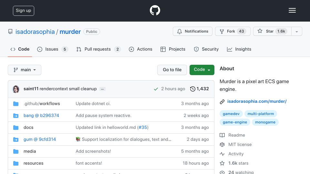Expand the commit message ellipsis
Viewport: 310px width, 174px height.
pyautogui.click(x=102, y=89)
